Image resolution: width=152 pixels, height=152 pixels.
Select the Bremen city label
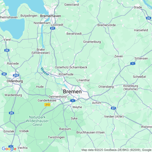point(72,92)
